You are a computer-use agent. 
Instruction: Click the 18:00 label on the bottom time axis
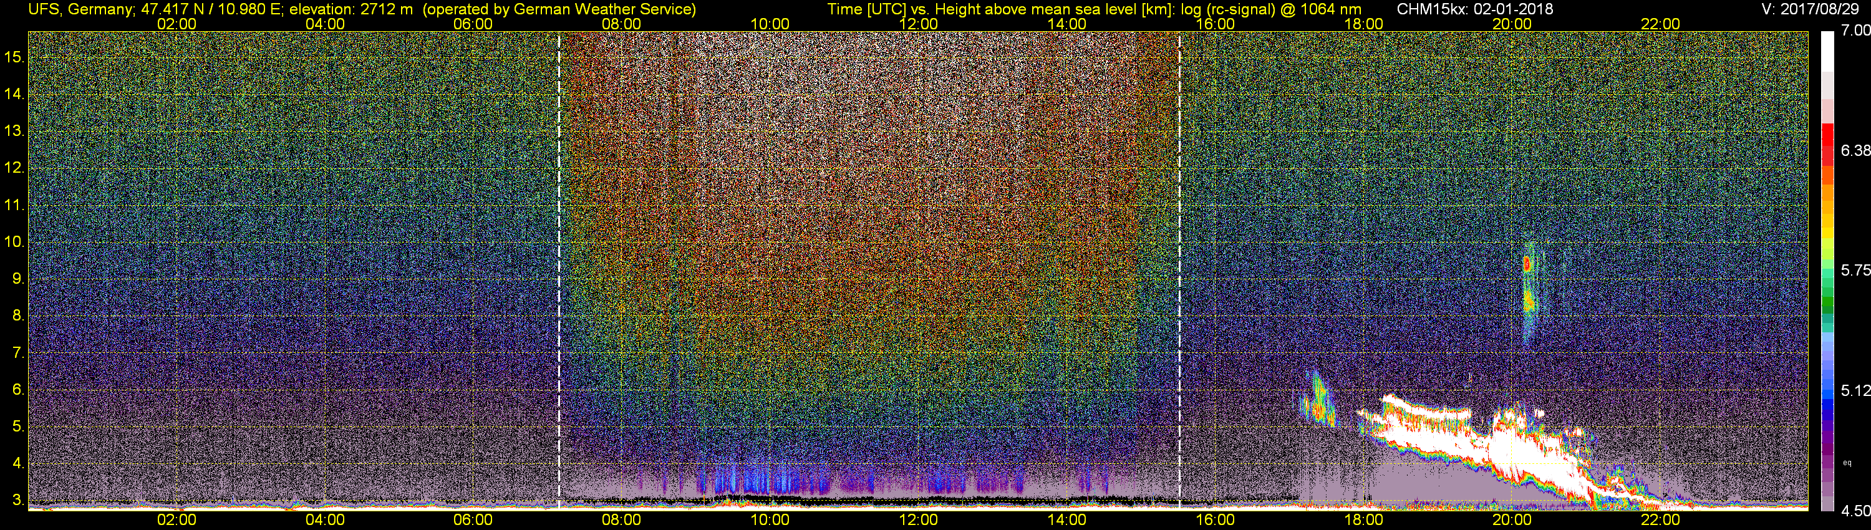tap(1363, 520)
